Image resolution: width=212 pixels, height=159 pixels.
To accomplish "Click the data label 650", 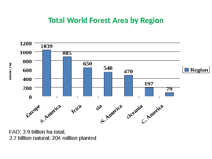I will click(x=87, y=64).
